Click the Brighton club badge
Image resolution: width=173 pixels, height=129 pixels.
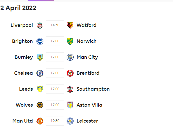click(40, 41)
